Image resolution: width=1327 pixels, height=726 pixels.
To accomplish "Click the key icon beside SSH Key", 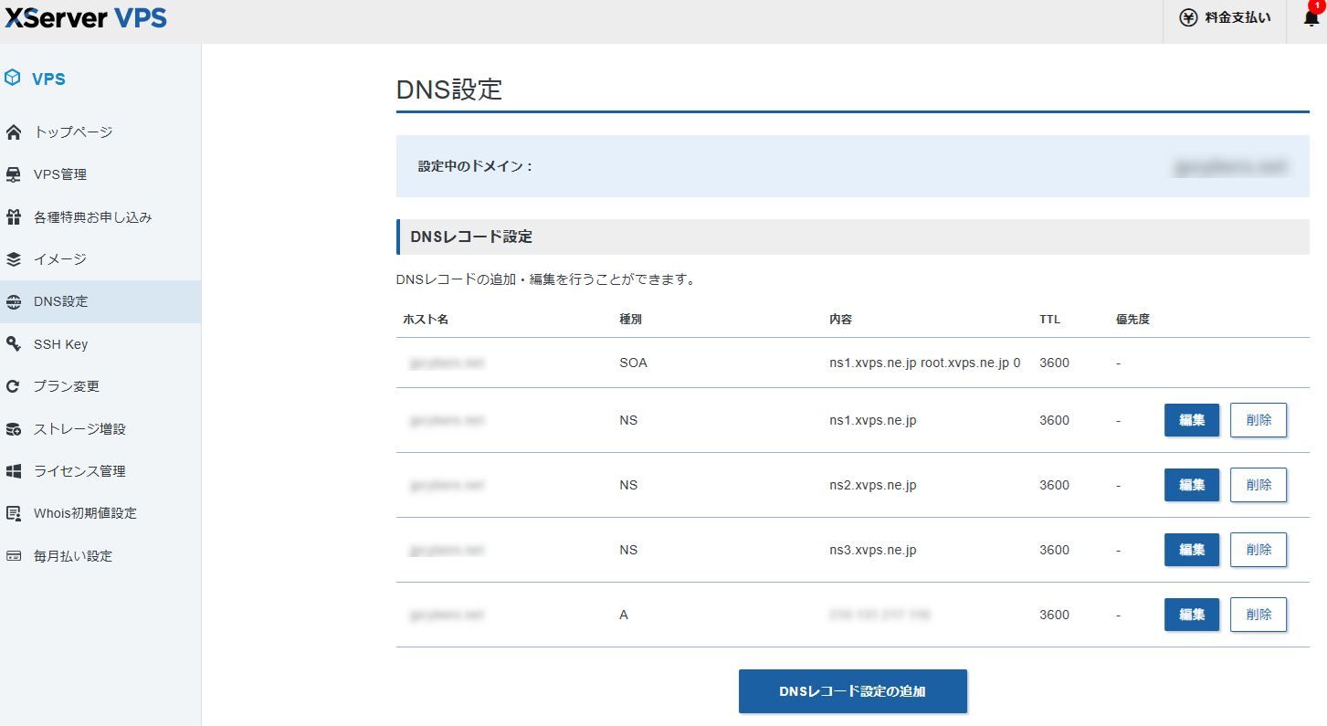I will (x=14, y=344).
